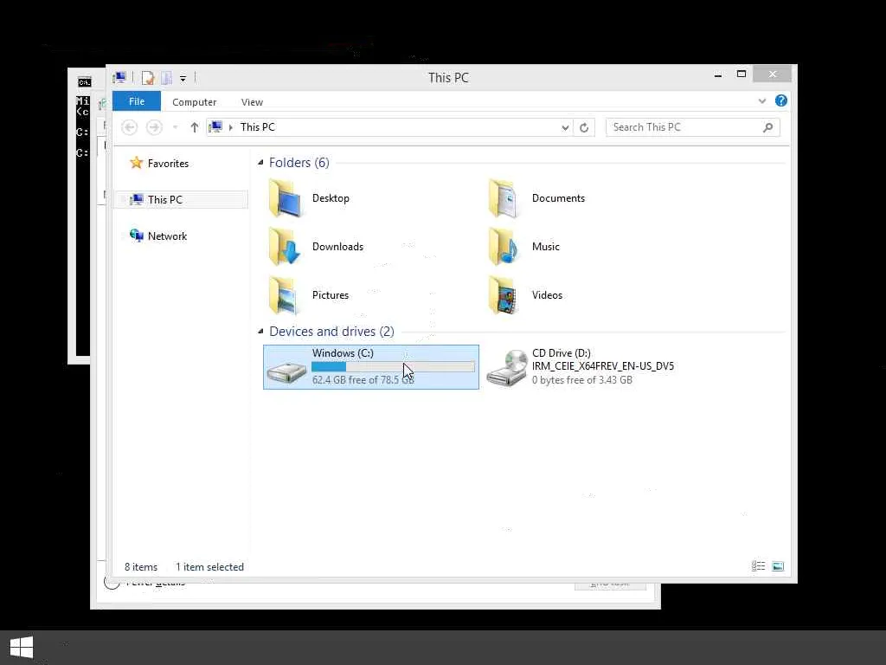This screenshot has width=886, height=665.
Task: Go up one folder level
Action: 195,127
